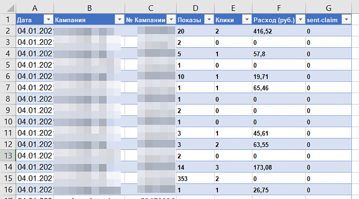Select row 15 header
The image size is (359, 199).
pos(8,178)
